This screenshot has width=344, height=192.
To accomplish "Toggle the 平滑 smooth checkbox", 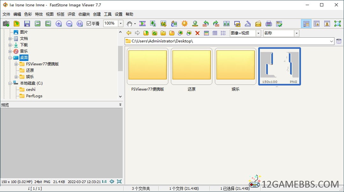I will (89, 24).
